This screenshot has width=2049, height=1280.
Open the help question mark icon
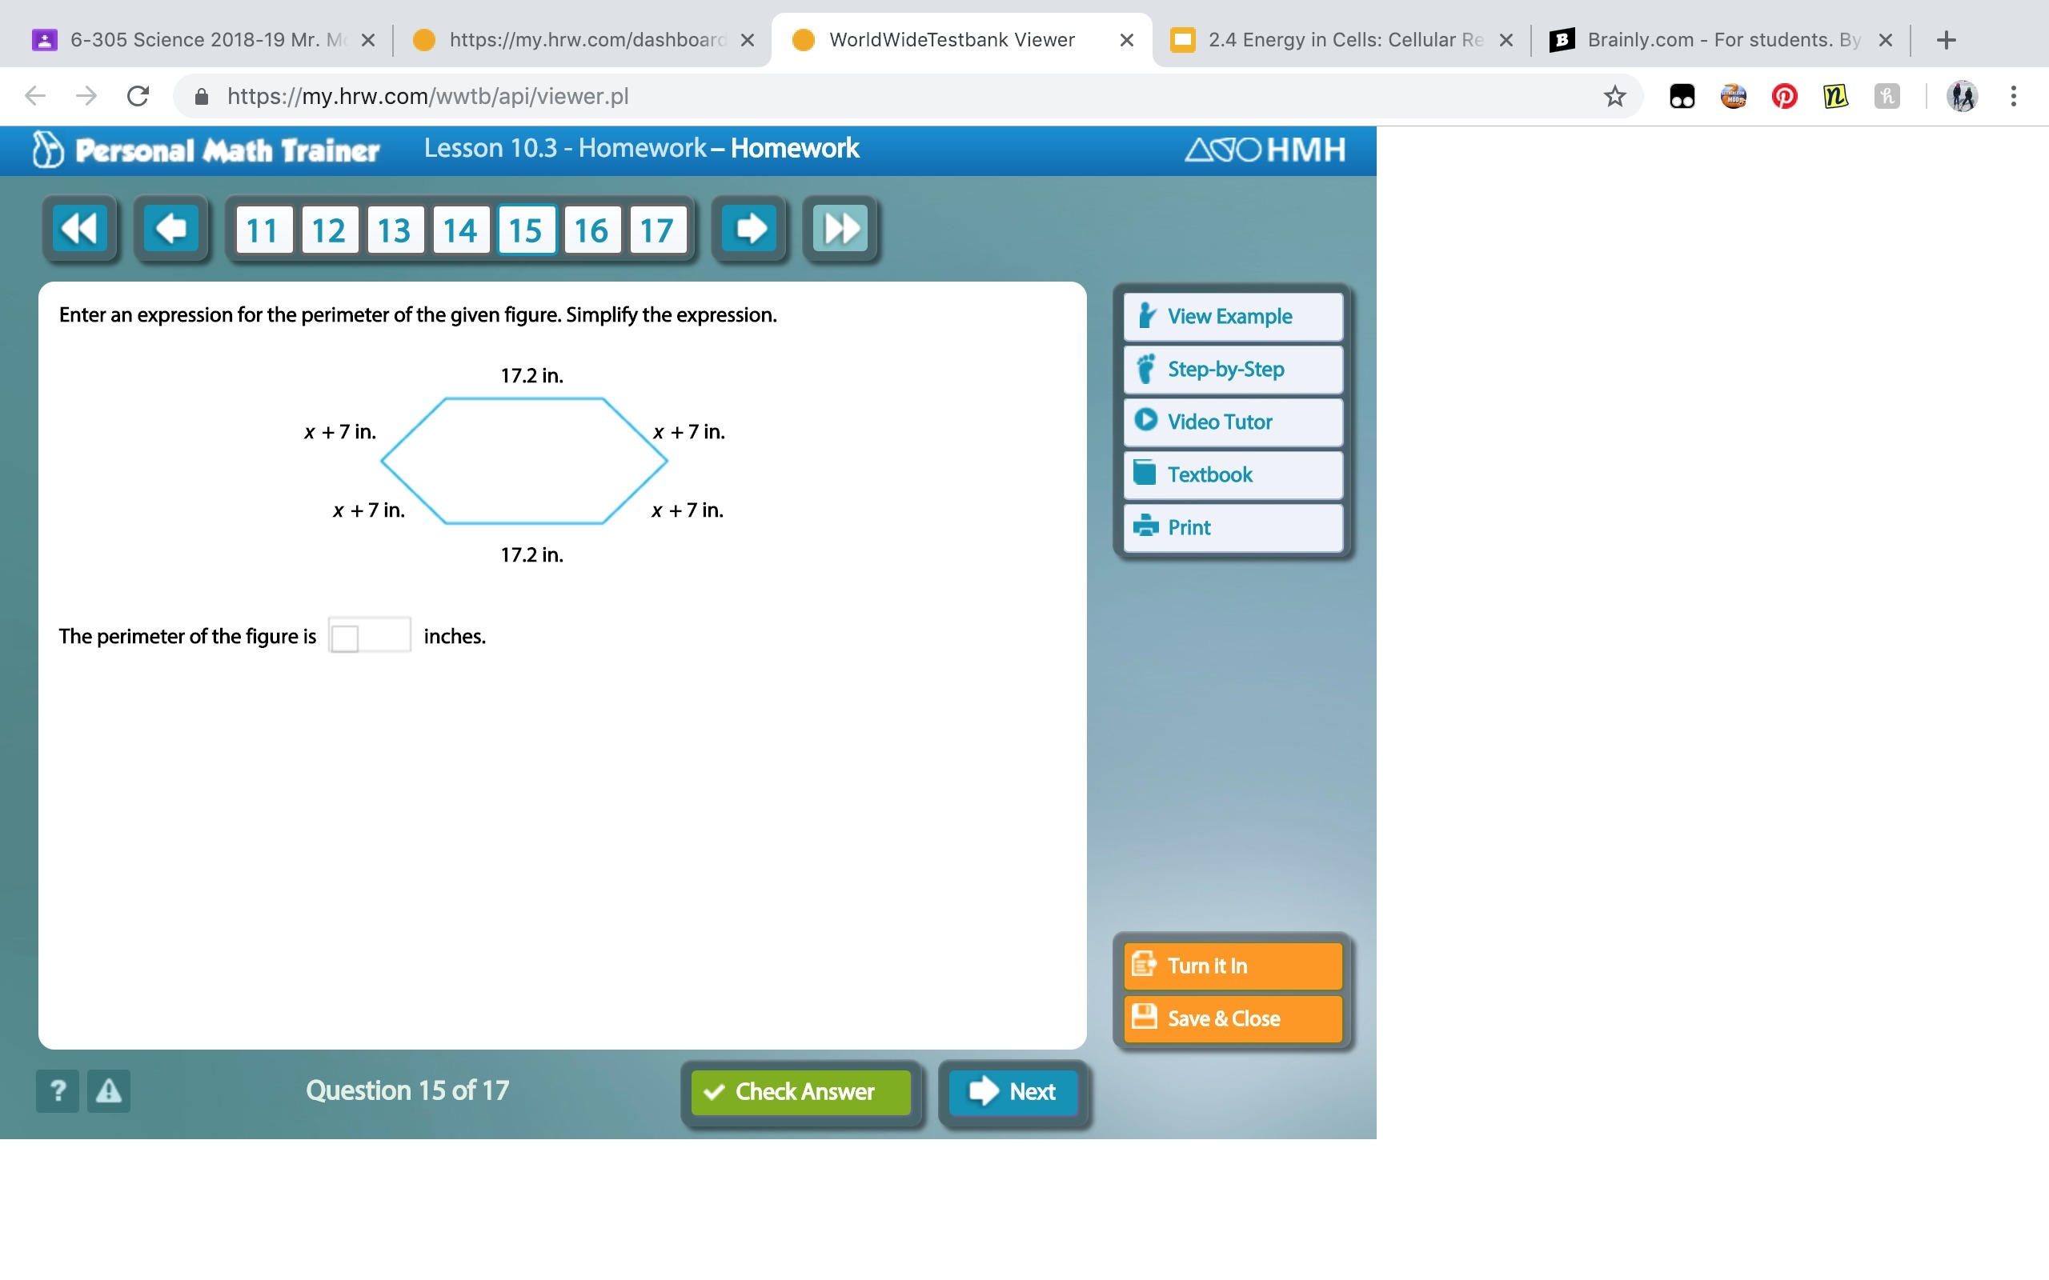click(58, 1090)
